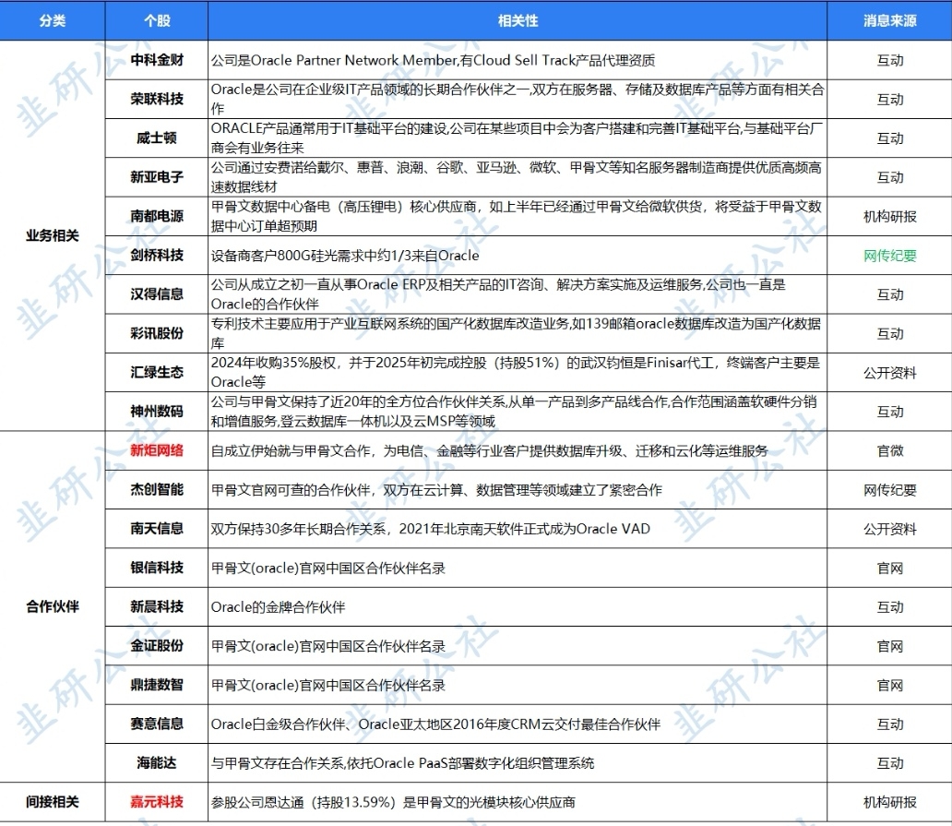Click description about 高速数据线材 for server makers
952x826 pixels.
pyautogui.click(x=516, y=177)
